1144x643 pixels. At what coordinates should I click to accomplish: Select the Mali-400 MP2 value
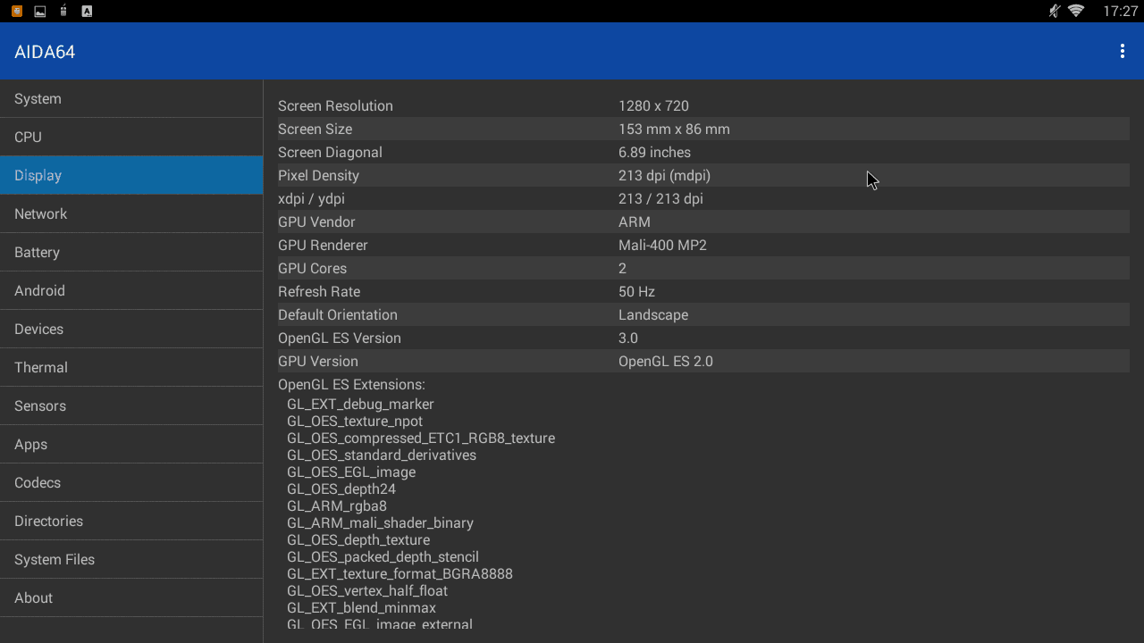[x=662, y=246]
